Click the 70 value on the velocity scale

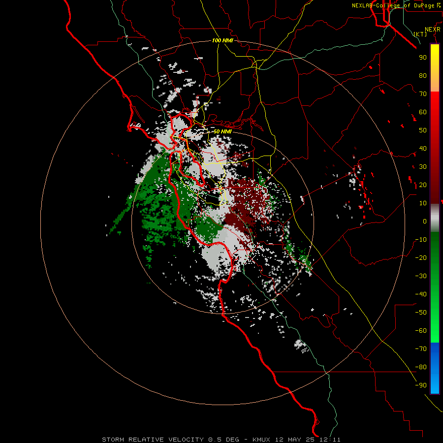[x=423, y=94]
